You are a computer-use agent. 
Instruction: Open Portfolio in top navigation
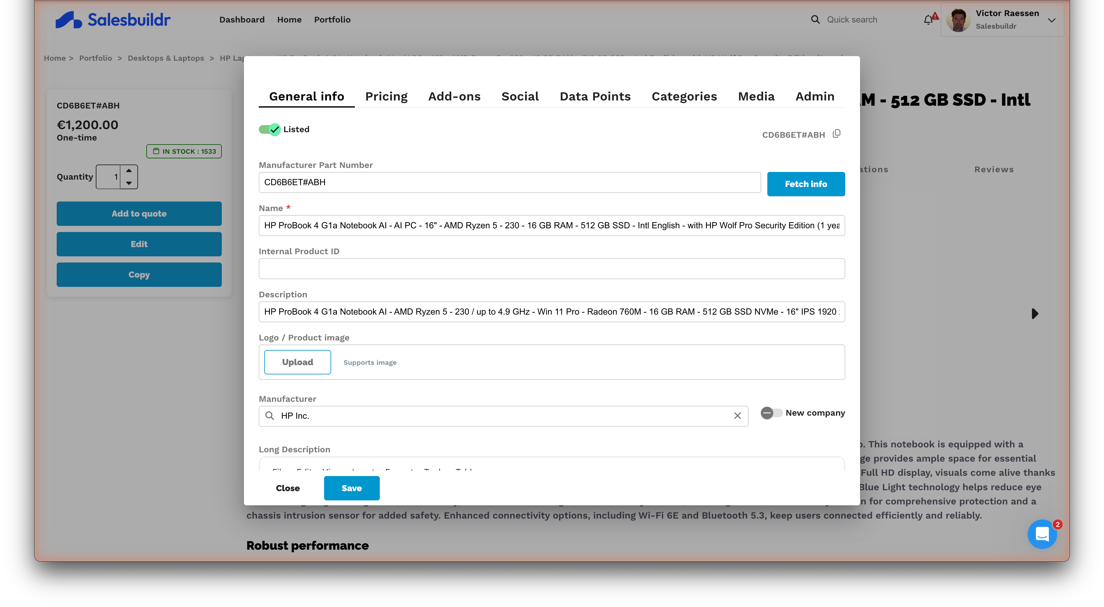pos(332,20)
